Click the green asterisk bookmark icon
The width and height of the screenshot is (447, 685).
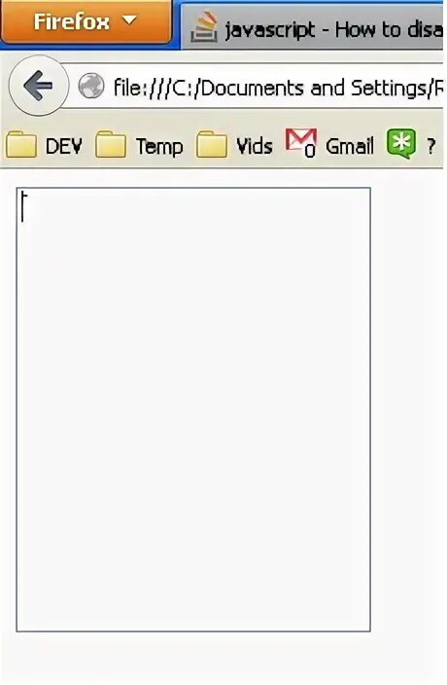click(401, 143)
